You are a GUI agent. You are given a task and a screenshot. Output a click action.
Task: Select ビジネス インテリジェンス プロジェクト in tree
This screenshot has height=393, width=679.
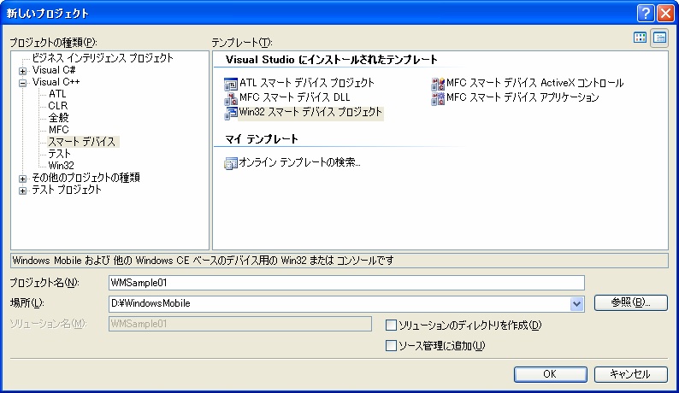pos(103,58)
